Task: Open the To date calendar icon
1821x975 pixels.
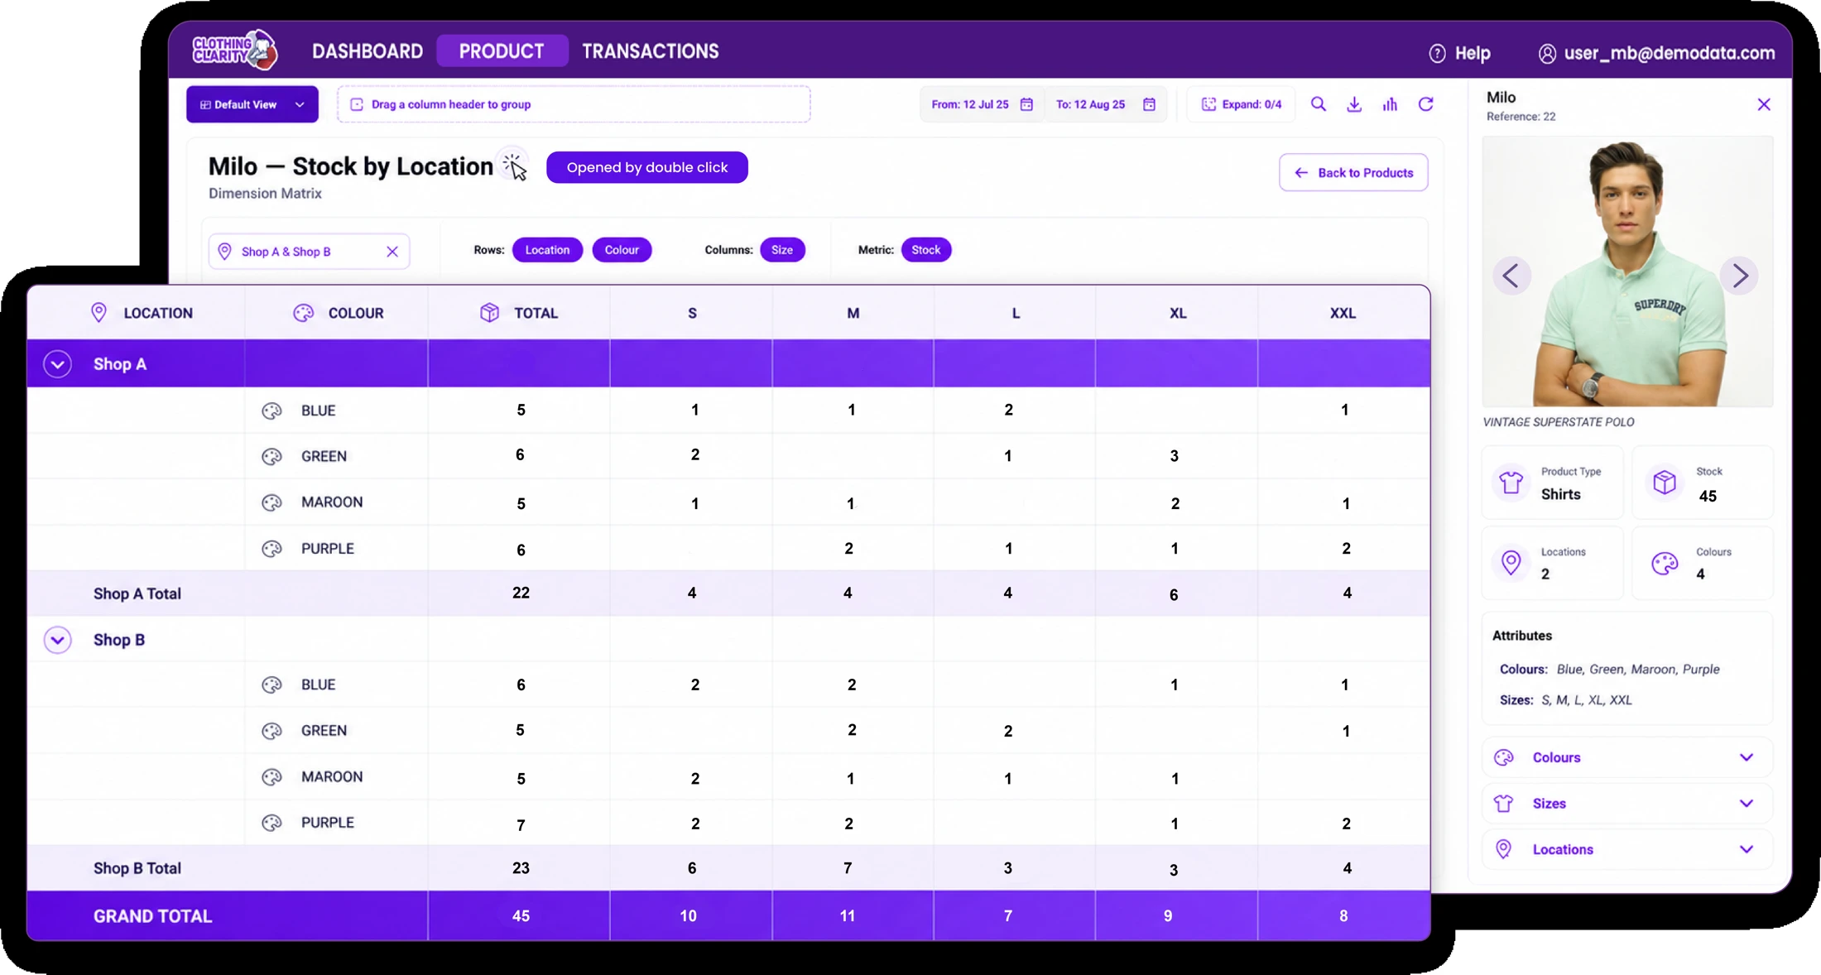Action: pyautogui.click(x=1149, y=104)
